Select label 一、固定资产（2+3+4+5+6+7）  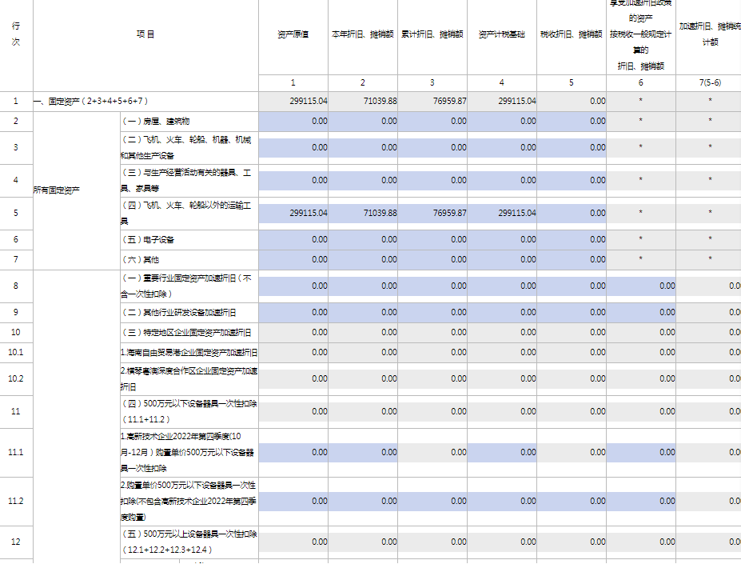click(x=91, y=102)
